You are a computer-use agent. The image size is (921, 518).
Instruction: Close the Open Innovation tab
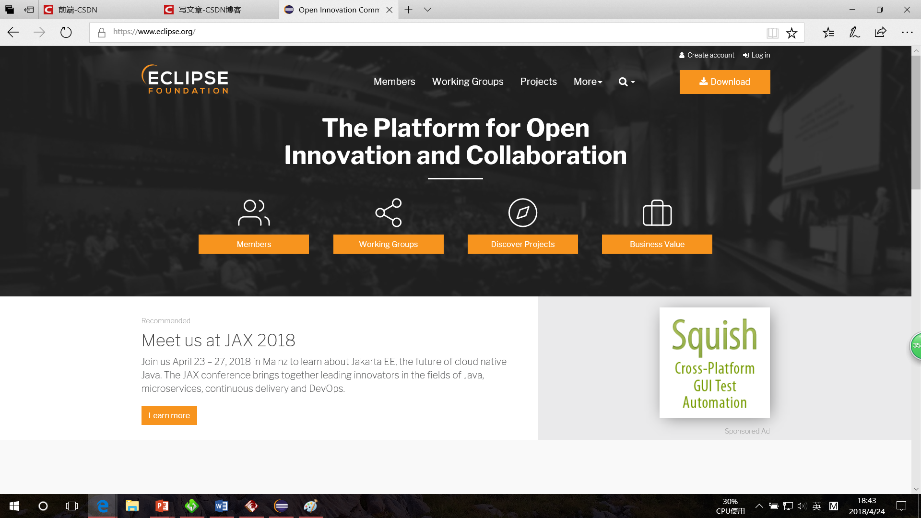[x=390, y=10]
